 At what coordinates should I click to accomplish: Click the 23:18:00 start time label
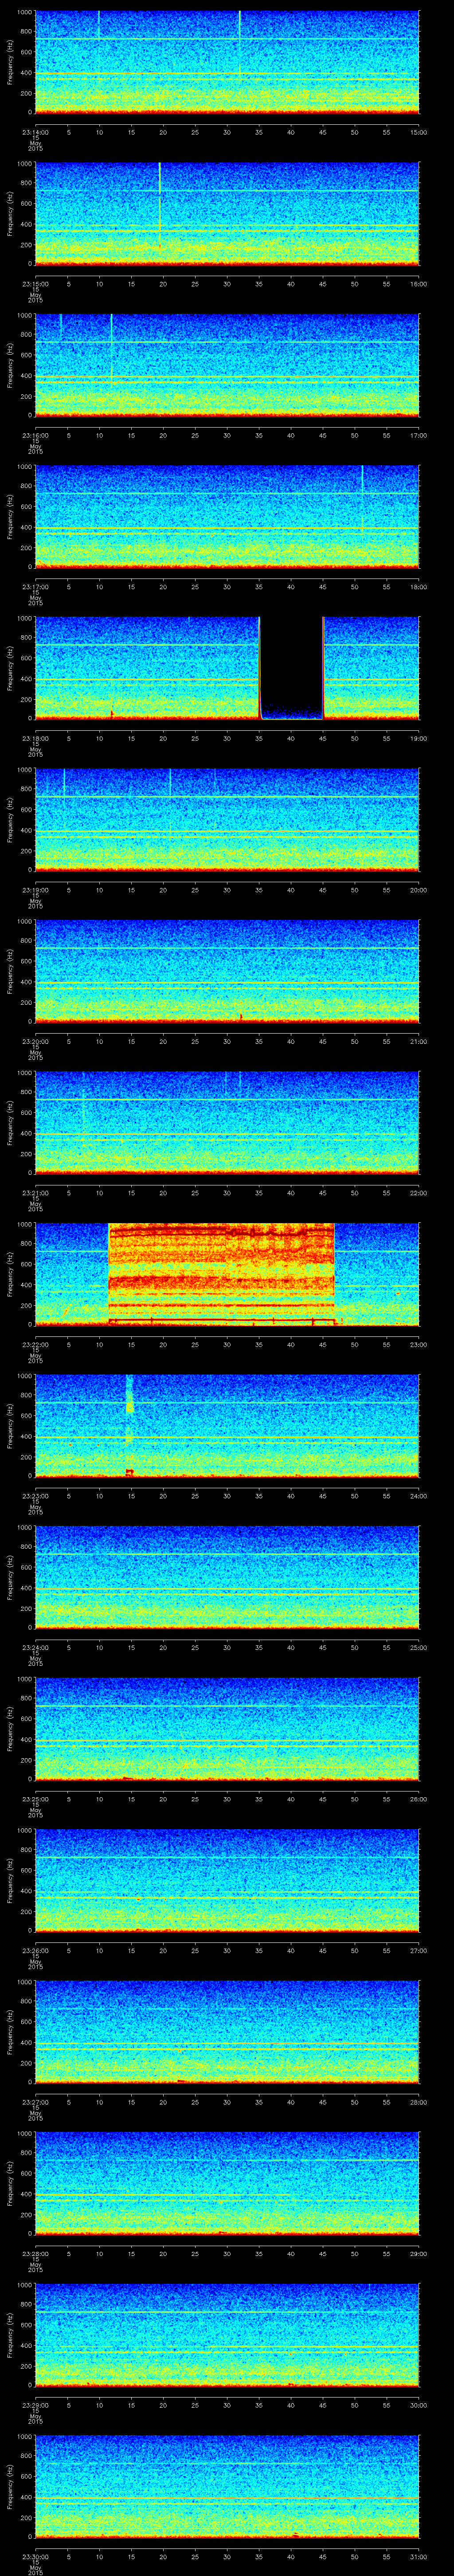click(x=35, y=738)
